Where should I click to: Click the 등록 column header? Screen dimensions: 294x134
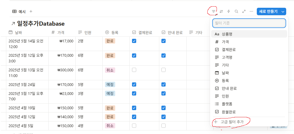(116, 33)
